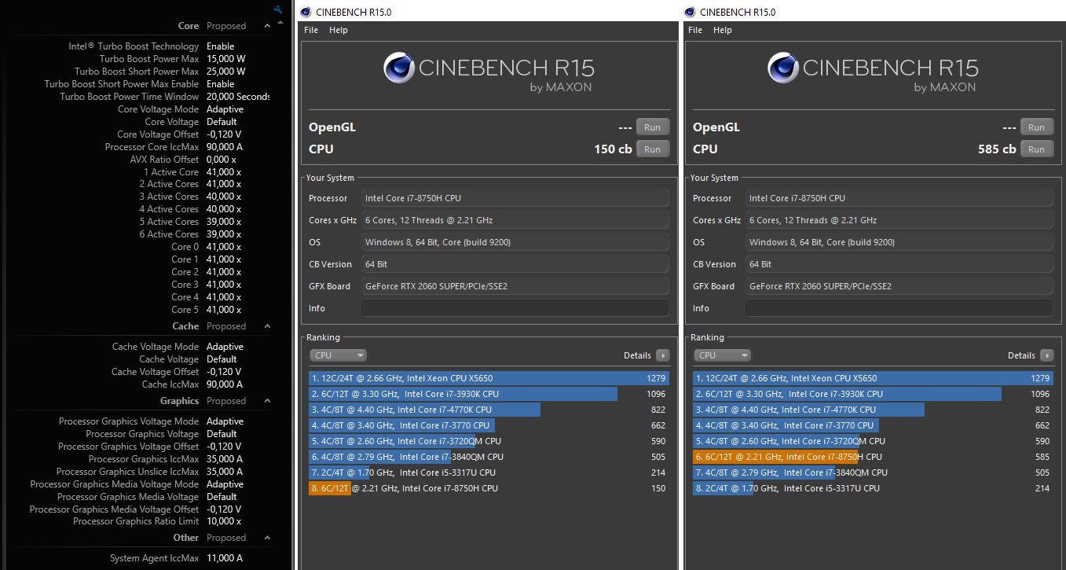
Task: Click Turbo Boost Power Max 15,000 W value
Action: click(x=226, y=59)
